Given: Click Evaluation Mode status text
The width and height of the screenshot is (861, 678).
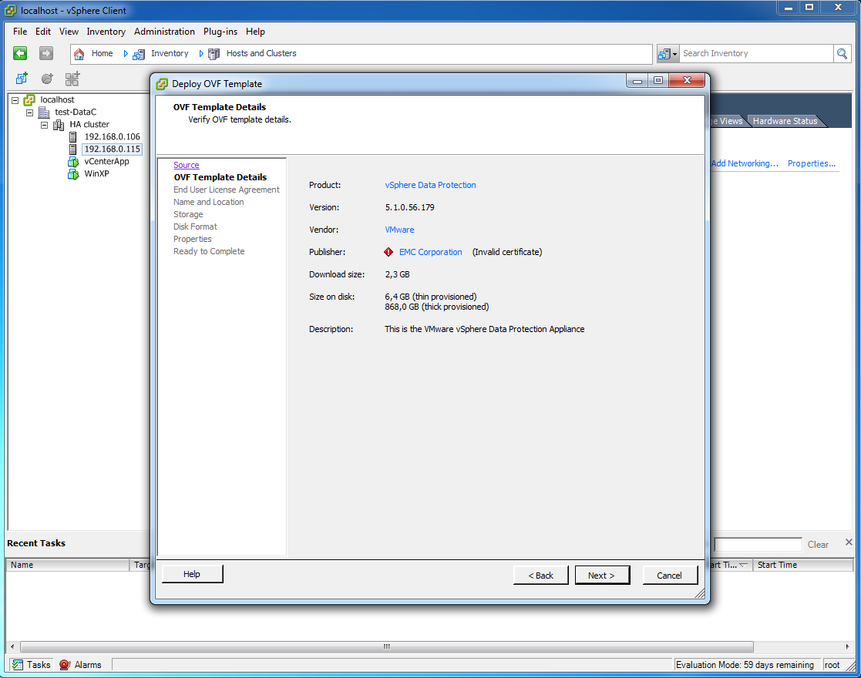Looking at the screenshot, I should (745, 665).
